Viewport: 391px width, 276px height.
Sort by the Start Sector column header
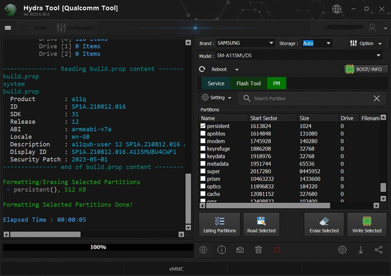[272, 118]
